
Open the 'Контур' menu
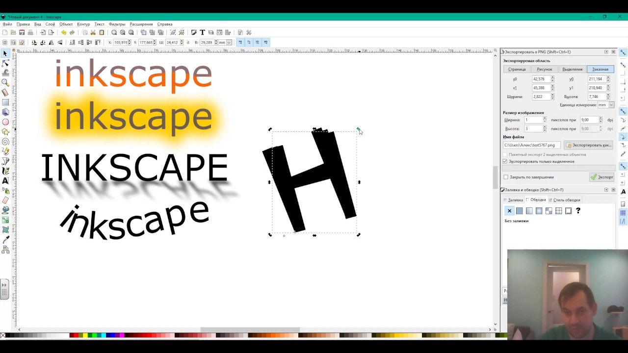point(83,24)
